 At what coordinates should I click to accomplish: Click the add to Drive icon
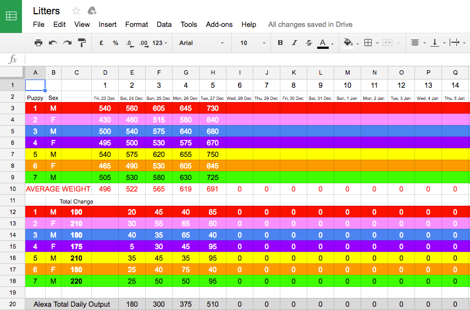coord(92,11)
